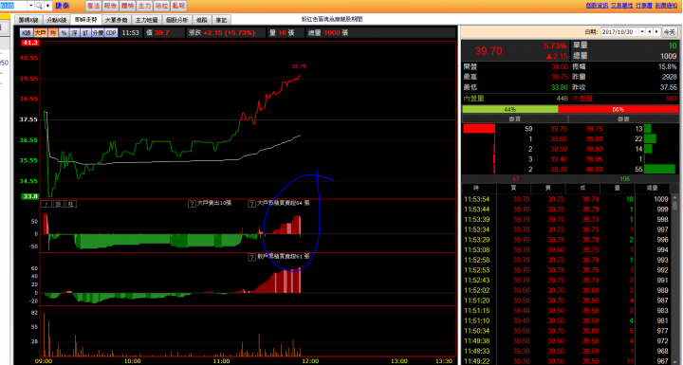Go to next date with right arrow

pos(656,32)
